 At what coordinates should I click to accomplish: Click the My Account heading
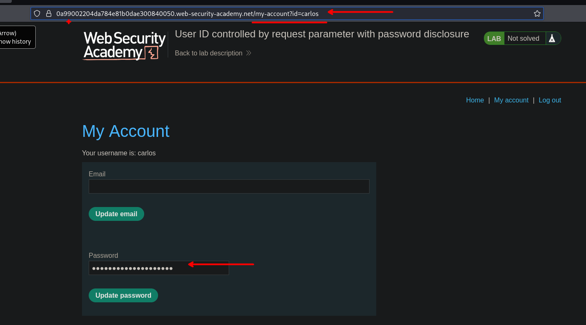point(126,131)
